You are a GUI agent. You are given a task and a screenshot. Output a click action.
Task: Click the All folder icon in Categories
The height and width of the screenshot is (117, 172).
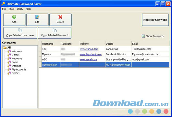5,48
